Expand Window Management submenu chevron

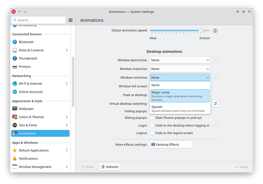pyautogui.click(x=67, y=167)
